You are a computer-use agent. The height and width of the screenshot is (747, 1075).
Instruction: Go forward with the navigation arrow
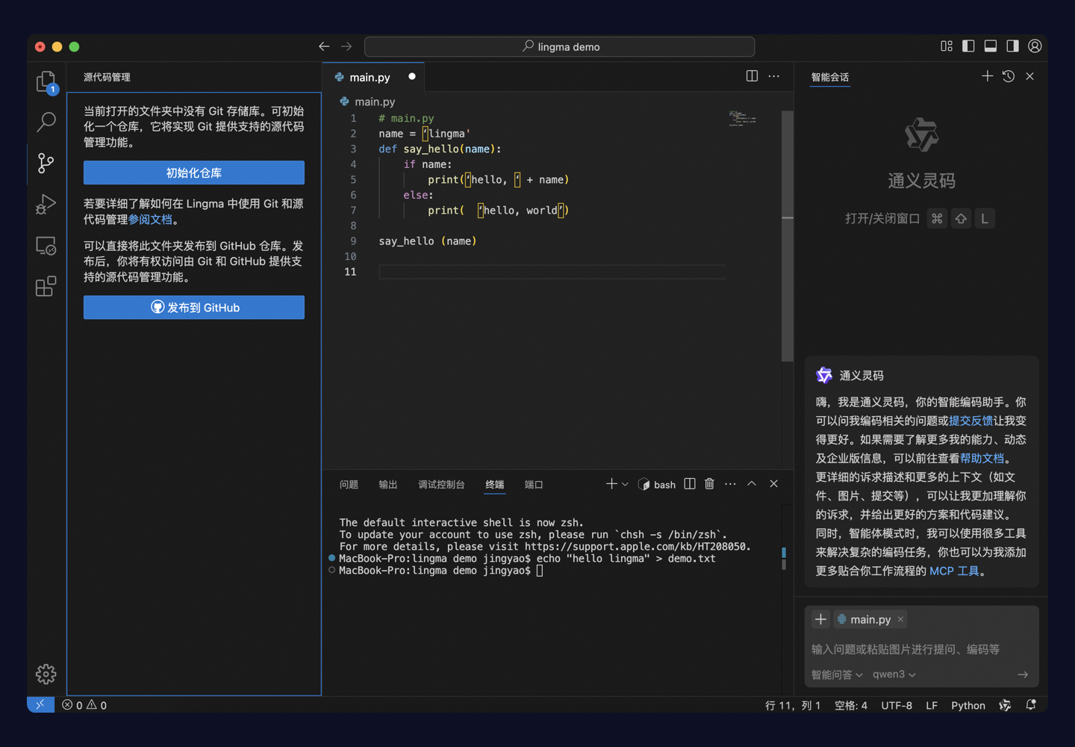(x=346, y=46)
